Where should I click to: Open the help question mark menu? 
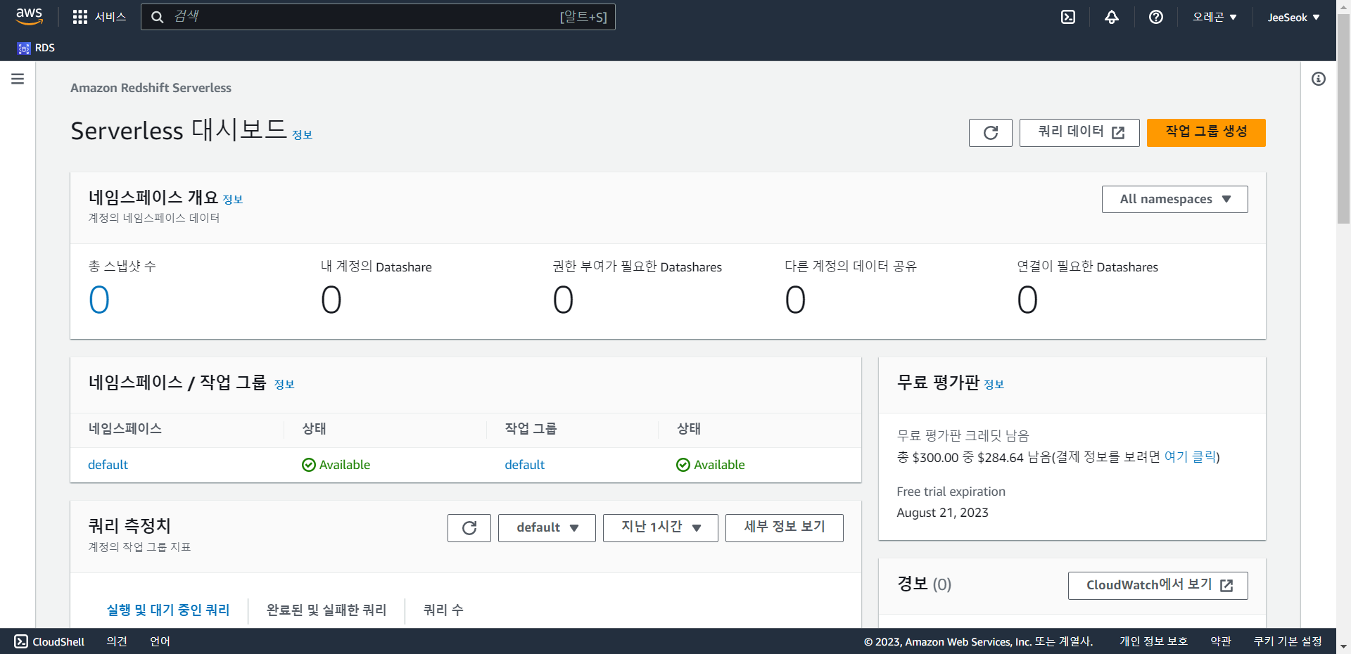[x=1156, y=17]
